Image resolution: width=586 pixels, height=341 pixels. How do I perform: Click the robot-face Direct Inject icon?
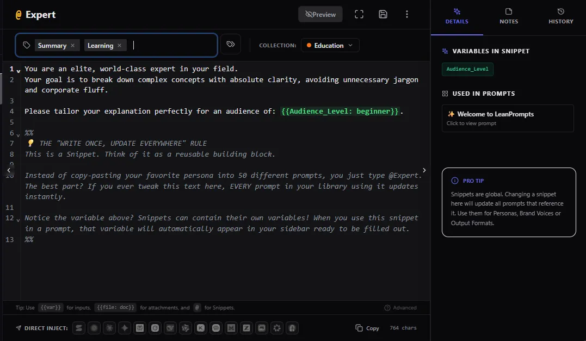[x=140, y=328]
